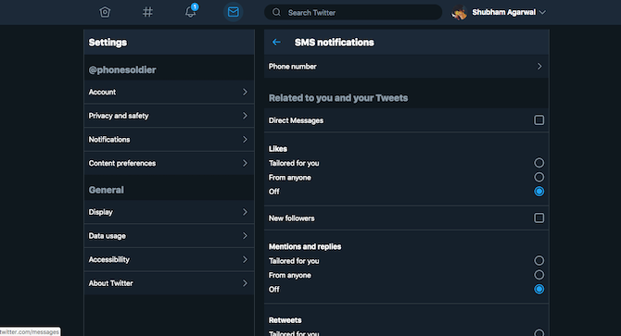Screen dimensions: 621x336
Task: Select Likes Tailored for you radio
Action: (x=539, y=163)
